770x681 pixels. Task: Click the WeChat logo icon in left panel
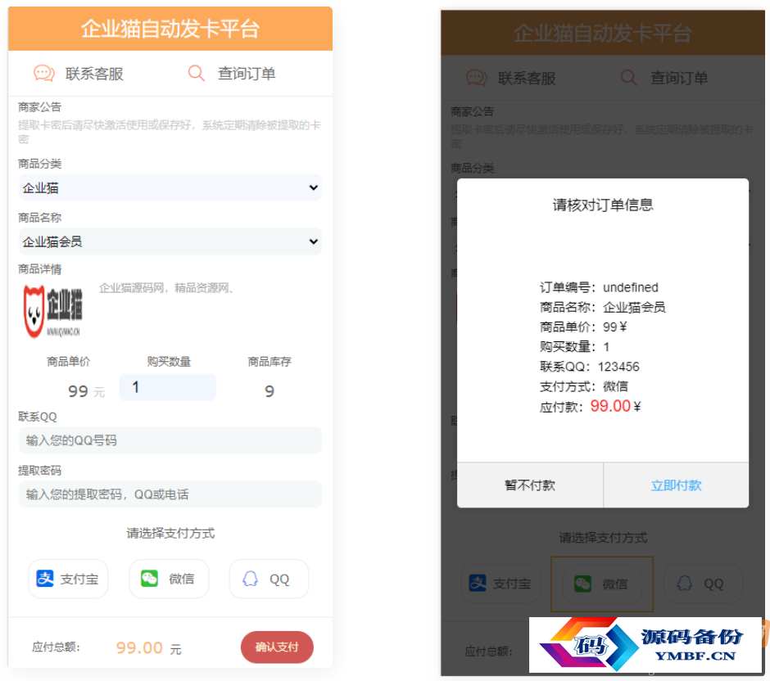(x=149, y=579)
